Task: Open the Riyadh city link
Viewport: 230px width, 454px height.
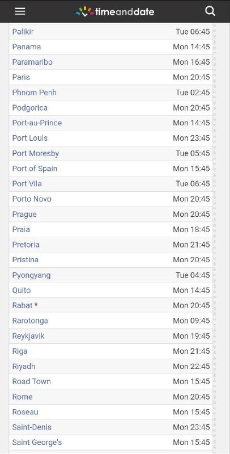Action: (x=24, y=367)
